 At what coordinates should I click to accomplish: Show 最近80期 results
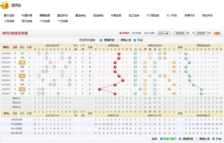tap(137, 33)
